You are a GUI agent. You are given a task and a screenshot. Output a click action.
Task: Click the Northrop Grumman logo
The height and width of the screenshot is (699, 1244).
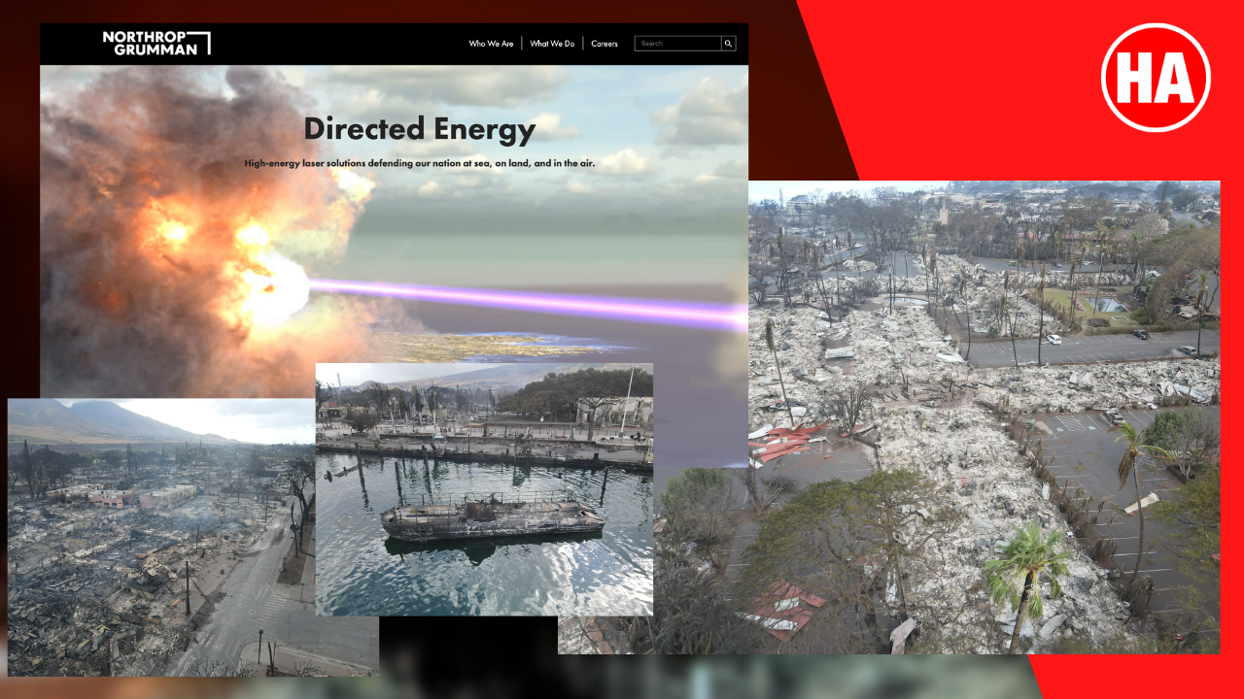pos(155,43)
